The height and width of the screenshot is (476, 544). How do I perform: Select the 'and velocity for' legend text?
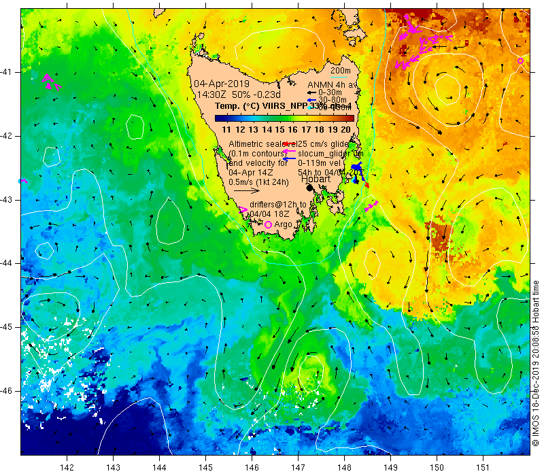[x=258, y=163]
